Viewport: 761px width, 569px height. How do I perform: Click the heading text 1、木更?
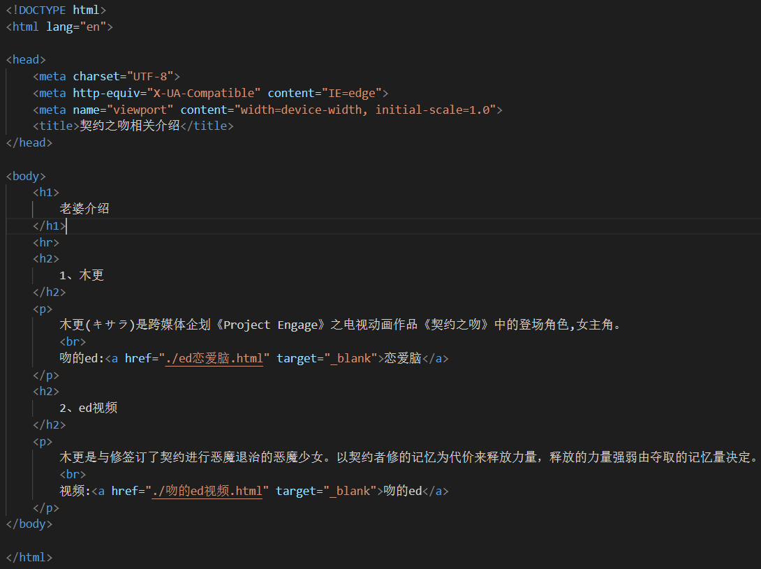tap(82, 276)
